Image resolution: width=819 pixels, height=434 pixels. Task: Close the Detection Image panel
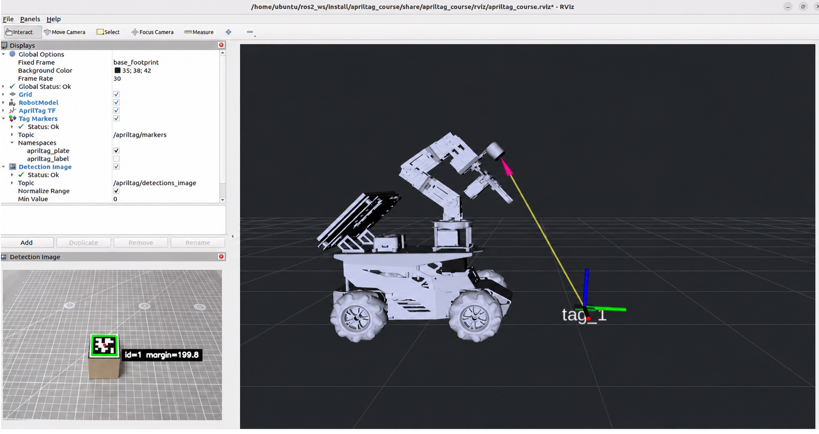point(221,257)
